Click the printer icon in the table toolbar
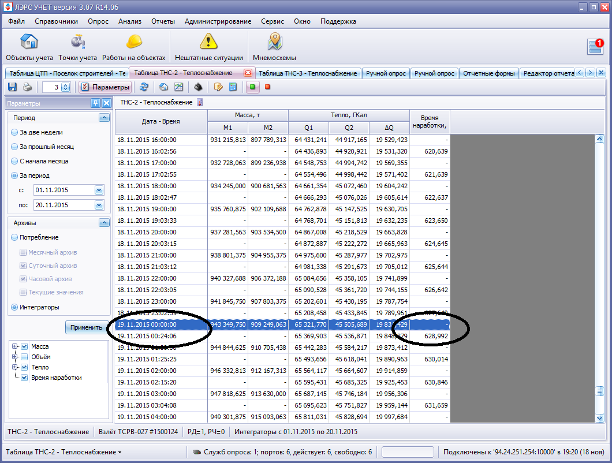Viewport: 612px width, 463px height. tap(27, 87)
